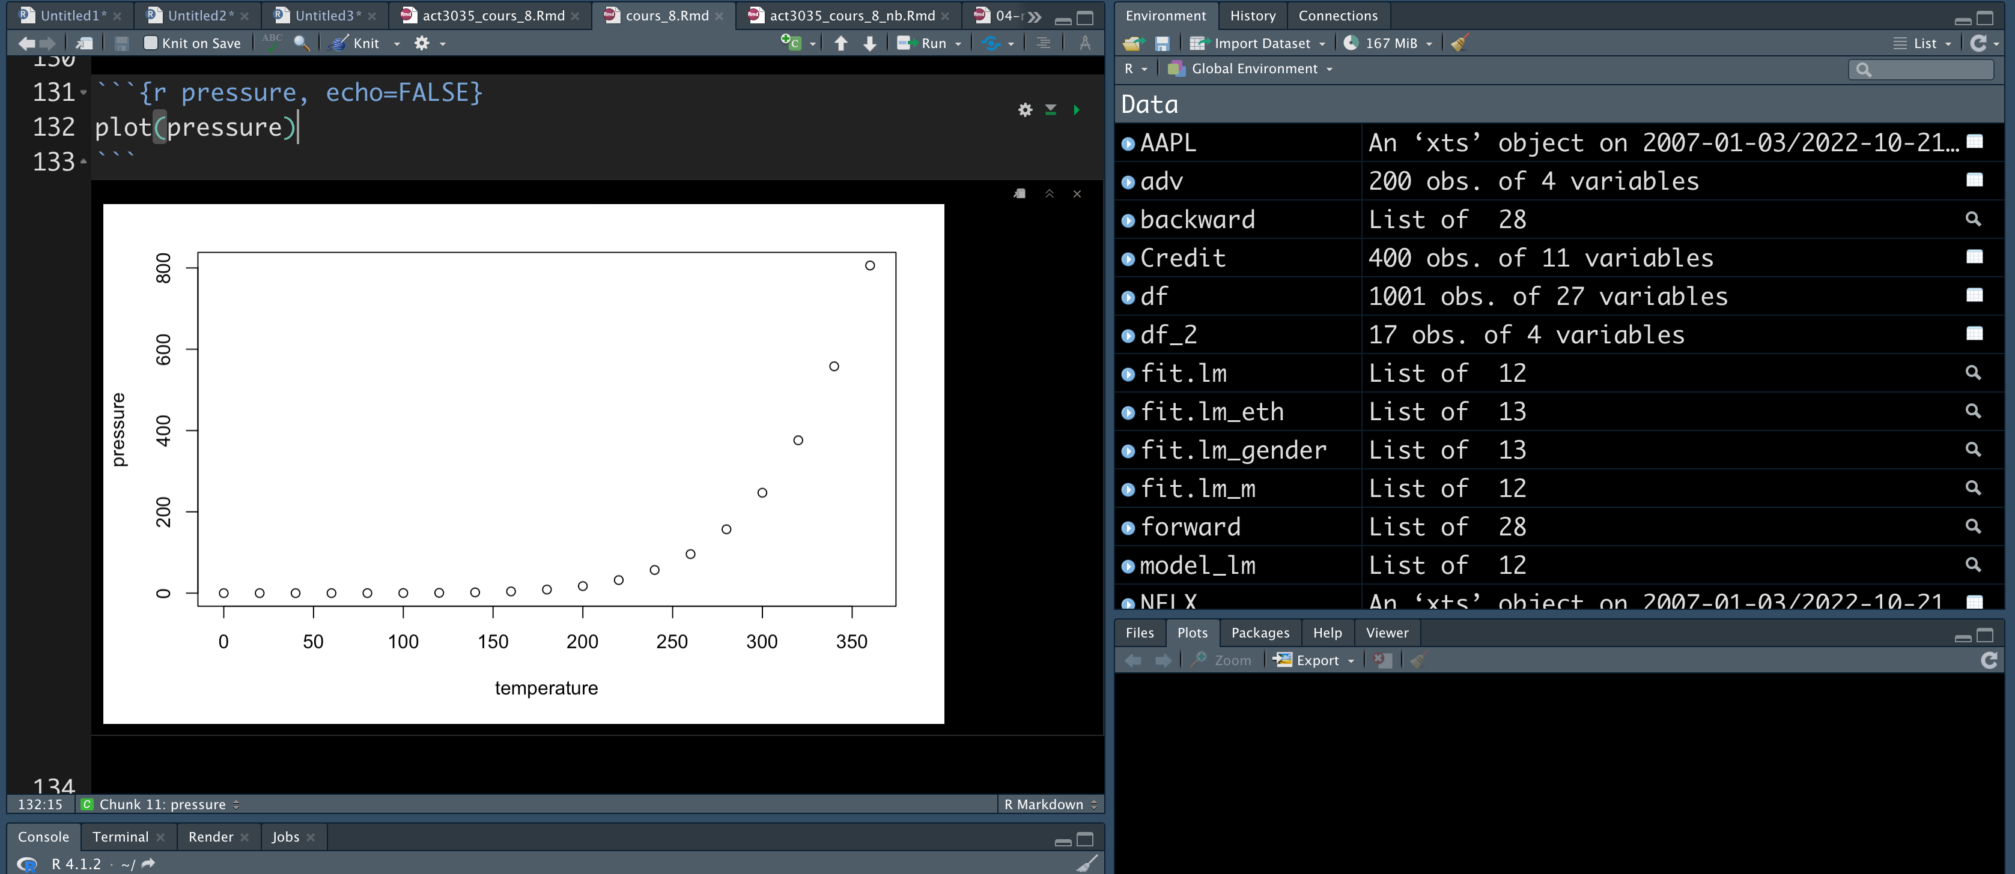
Task: Open the Knit options dropdown arrow
Action: click(x=397, y=44)
